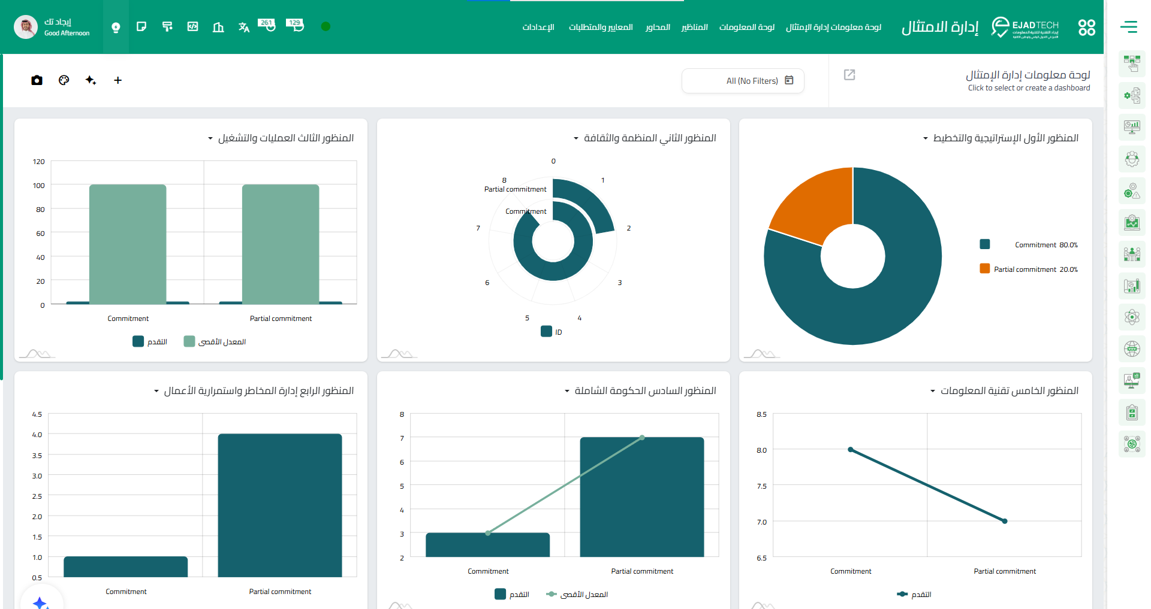Viewport: 1151px width, 609px height.
Task: Open the code embed icon in header
Action: pos(192,26)
